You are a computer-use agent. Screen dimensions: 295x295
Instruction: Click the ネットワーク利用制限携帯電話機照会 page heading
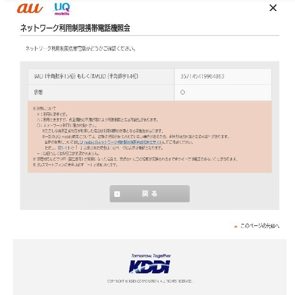[x=75, y=28]
